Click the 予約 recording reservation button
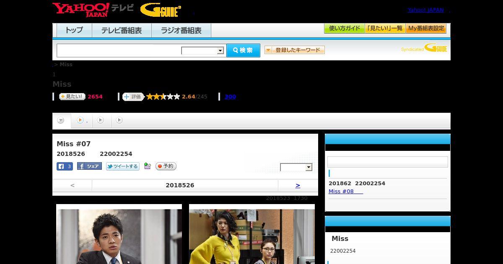Image resolution: width=503 pixels, height=264 pixels. point(166,166)
